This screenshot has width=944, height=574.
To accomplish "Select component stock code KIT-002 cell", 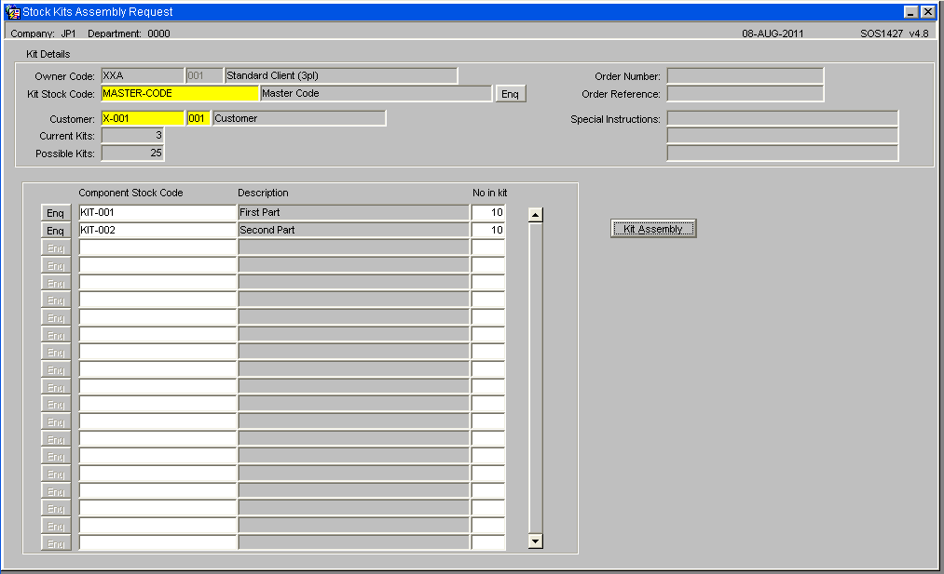I will pos(157,230).
